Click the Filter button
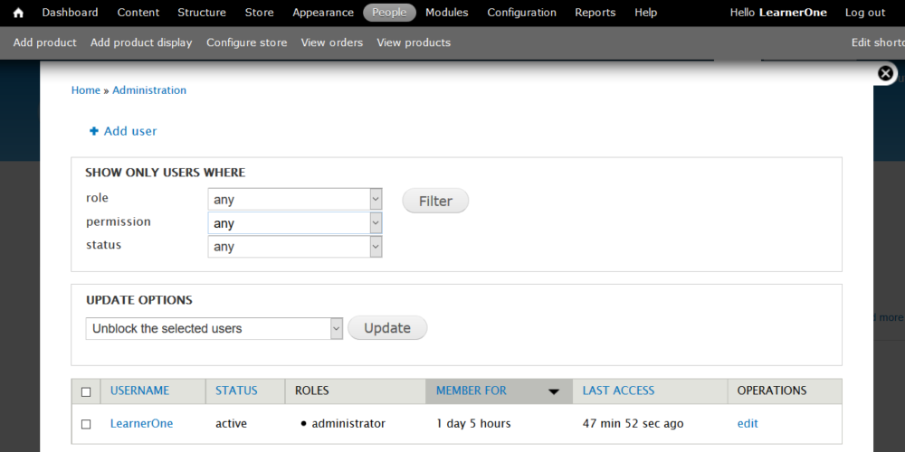 click(436, 201)
